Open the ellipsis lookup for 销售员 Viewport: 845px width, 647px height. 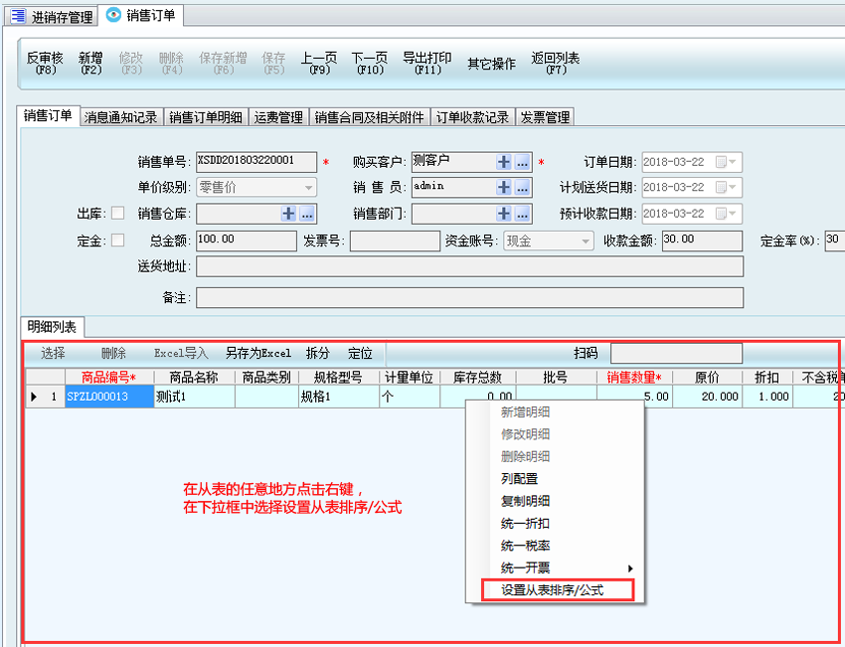pos(523,187)
